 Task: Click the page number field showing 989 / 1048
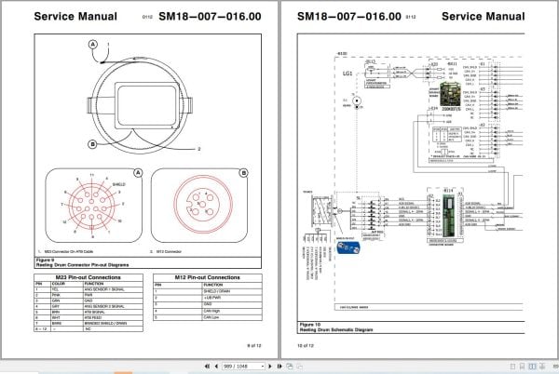pos(241,367)
